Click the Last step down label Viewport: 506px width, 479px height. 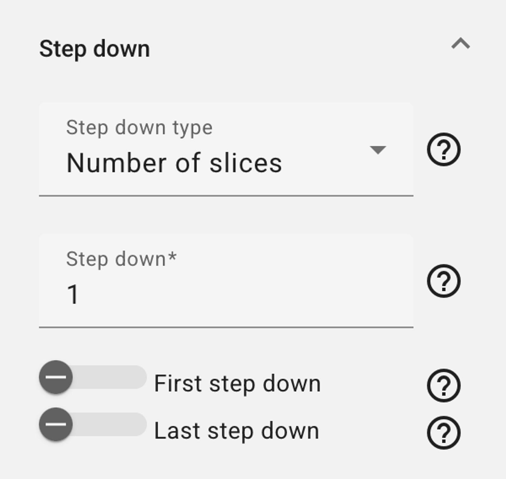coord(236,431)
